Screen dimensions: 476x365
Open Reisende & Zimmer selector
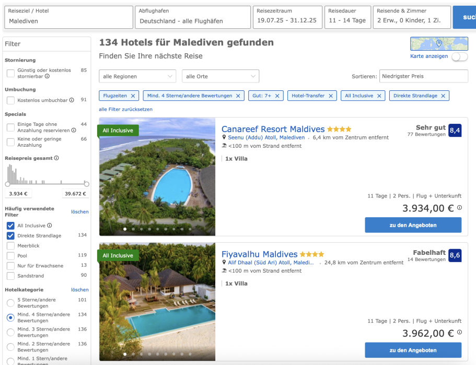click(412, 17)
